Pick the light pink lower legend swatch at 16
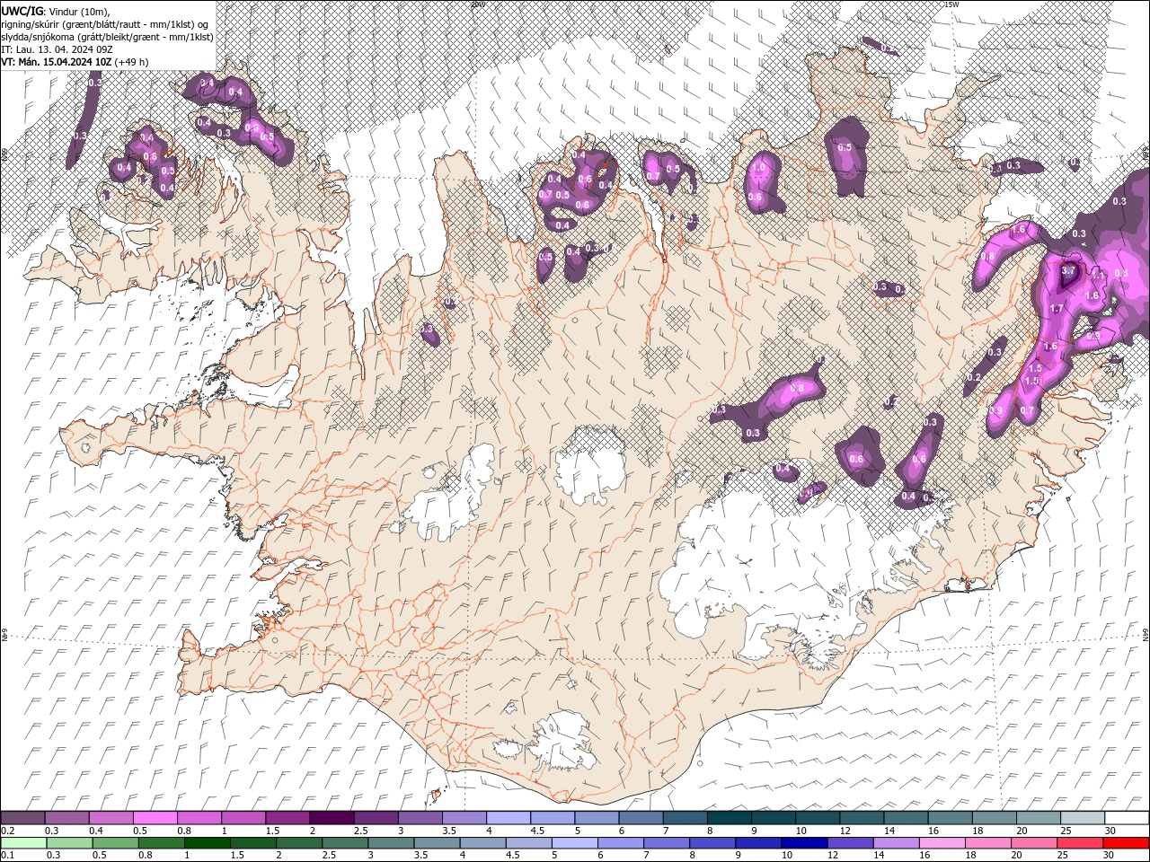Image resolution: width=1150 pixels, height=862 pixels. pos(942,843)
